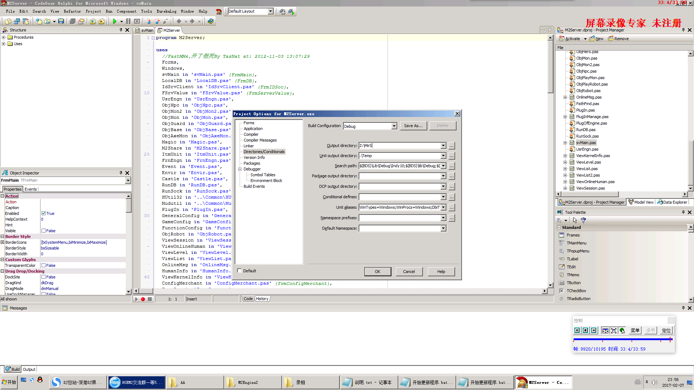Screen dimensions: 694x390
Task: Switch to the History tab
Action: coord(262,299)
